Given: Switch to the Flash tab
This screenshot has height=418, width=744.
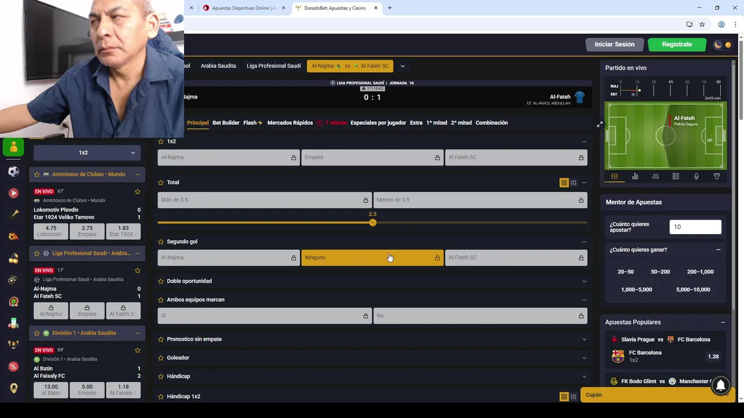Looking at the screenshot, I should [253, 123].
